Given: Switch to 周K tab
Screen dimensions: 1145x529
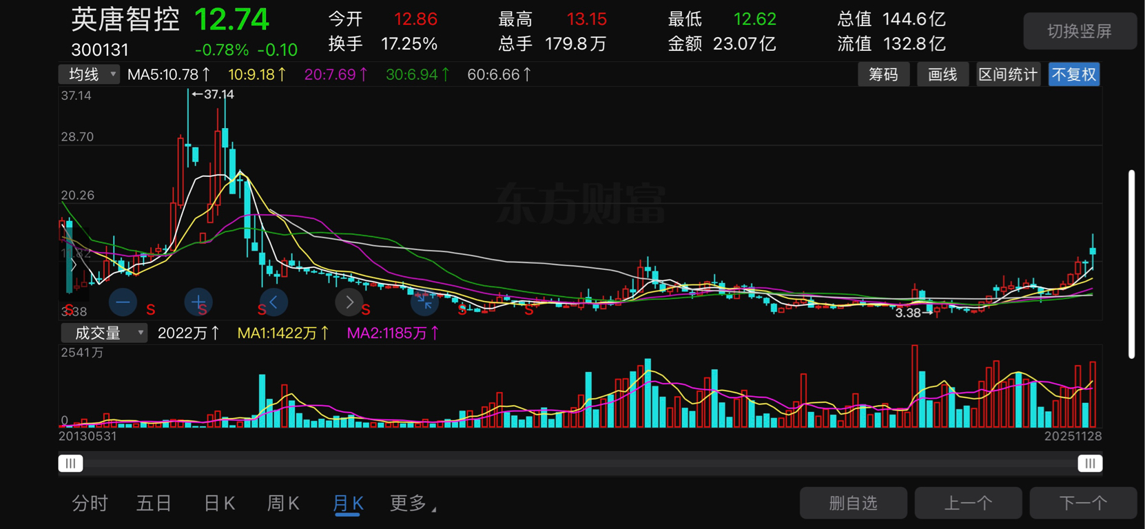Looking at the screenshot, I should 283,504.
